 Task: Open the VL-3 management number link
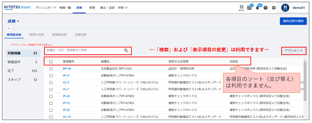click(66, 82)
